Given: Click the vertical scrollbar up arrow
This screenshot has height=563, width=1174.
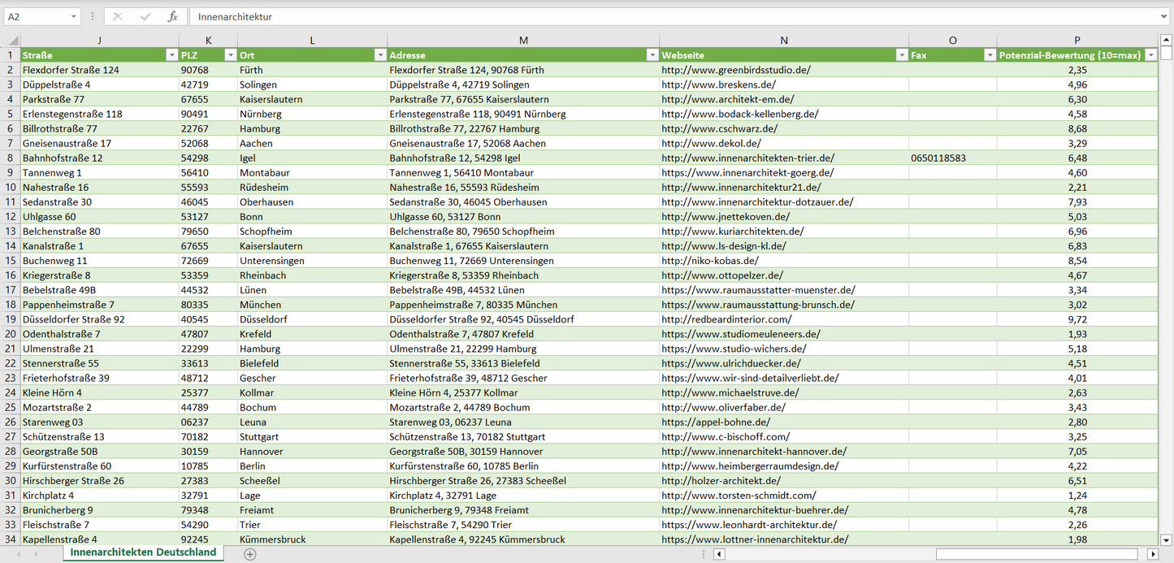Looking at the screenshot, I should point(1167,40).
